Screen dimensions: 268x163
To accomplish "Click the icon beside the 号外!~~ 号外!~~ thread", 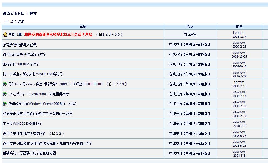I will coord(5,84).
